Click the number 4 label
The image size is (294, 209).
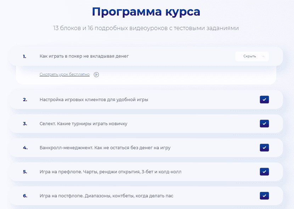(24, 147)
